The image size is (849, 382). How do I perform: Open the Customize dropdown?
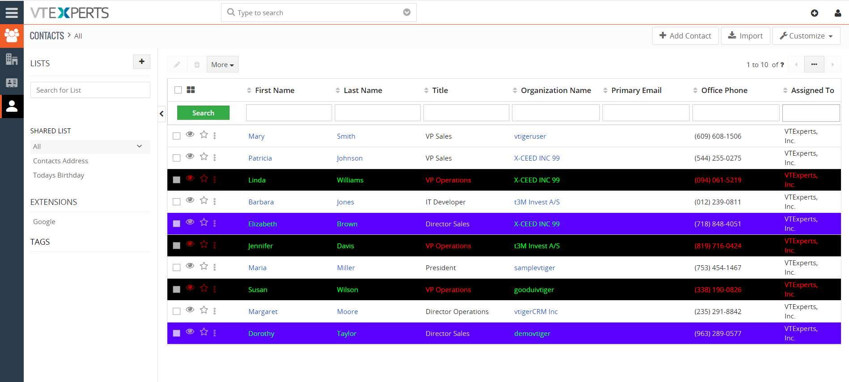tap(806, 36)
